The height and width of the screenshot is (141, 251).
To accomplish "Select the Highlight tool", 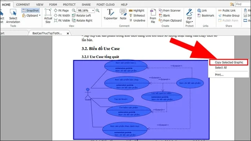I will tap(136, 11).
